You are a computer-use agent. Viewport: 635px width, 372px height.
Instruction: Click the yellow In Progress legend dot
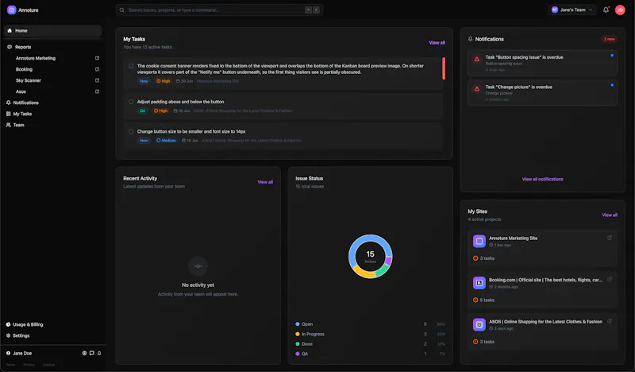(298, 334)
